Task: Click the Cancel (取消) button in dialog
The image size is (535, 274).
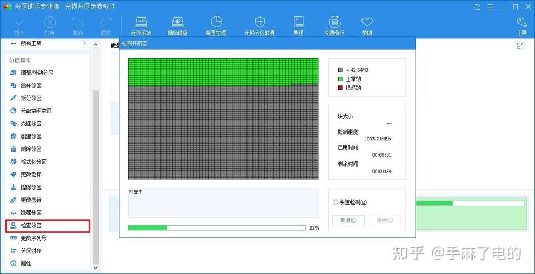Action: click(x=349, y=220)
